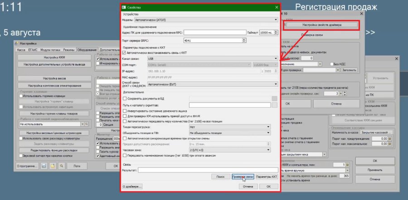Select the Оборудование tab
The width and height of the screenshot is (408, 200).
(87, 50)
